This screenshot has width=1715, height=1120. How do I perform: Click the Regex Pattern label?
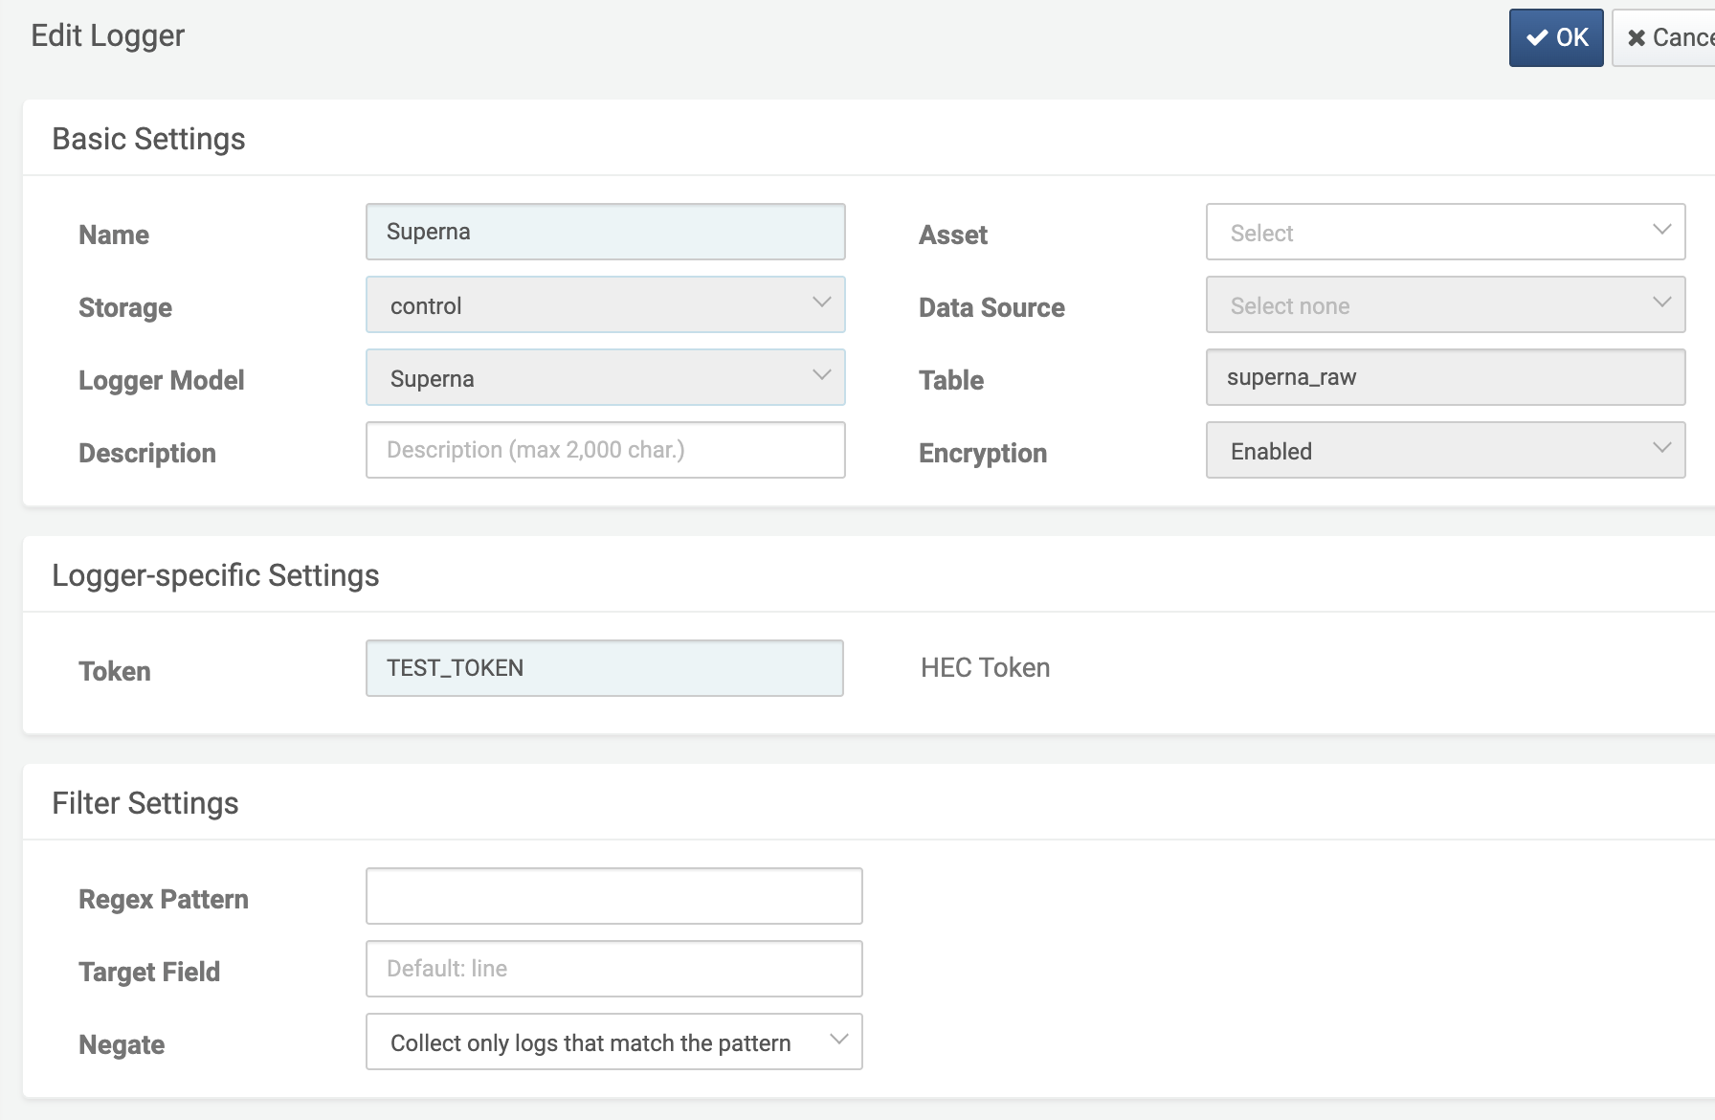coord(164,899)
